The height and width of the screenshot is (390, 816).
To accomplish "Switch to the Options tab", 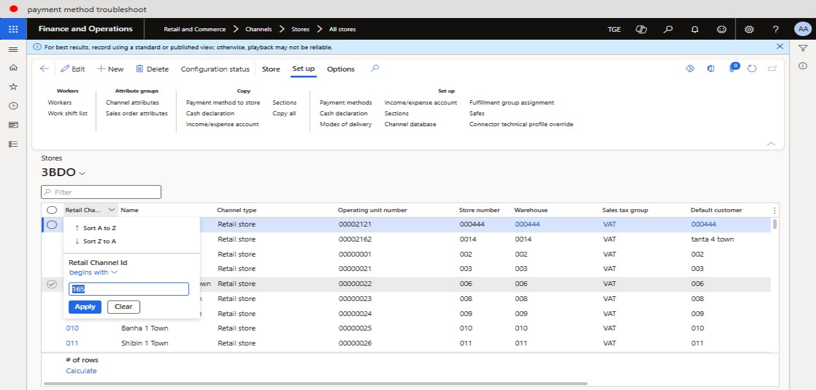I will click(x=340, y=69).
